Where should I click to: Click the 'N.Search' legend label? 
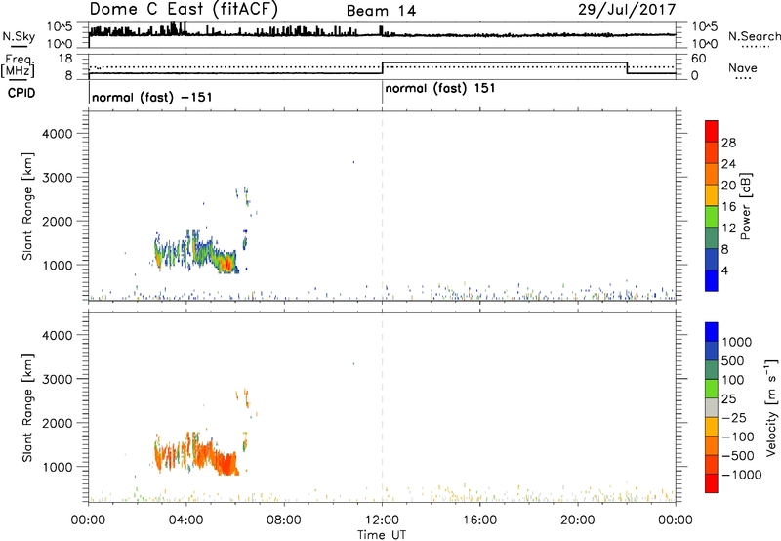click(754, 36)
